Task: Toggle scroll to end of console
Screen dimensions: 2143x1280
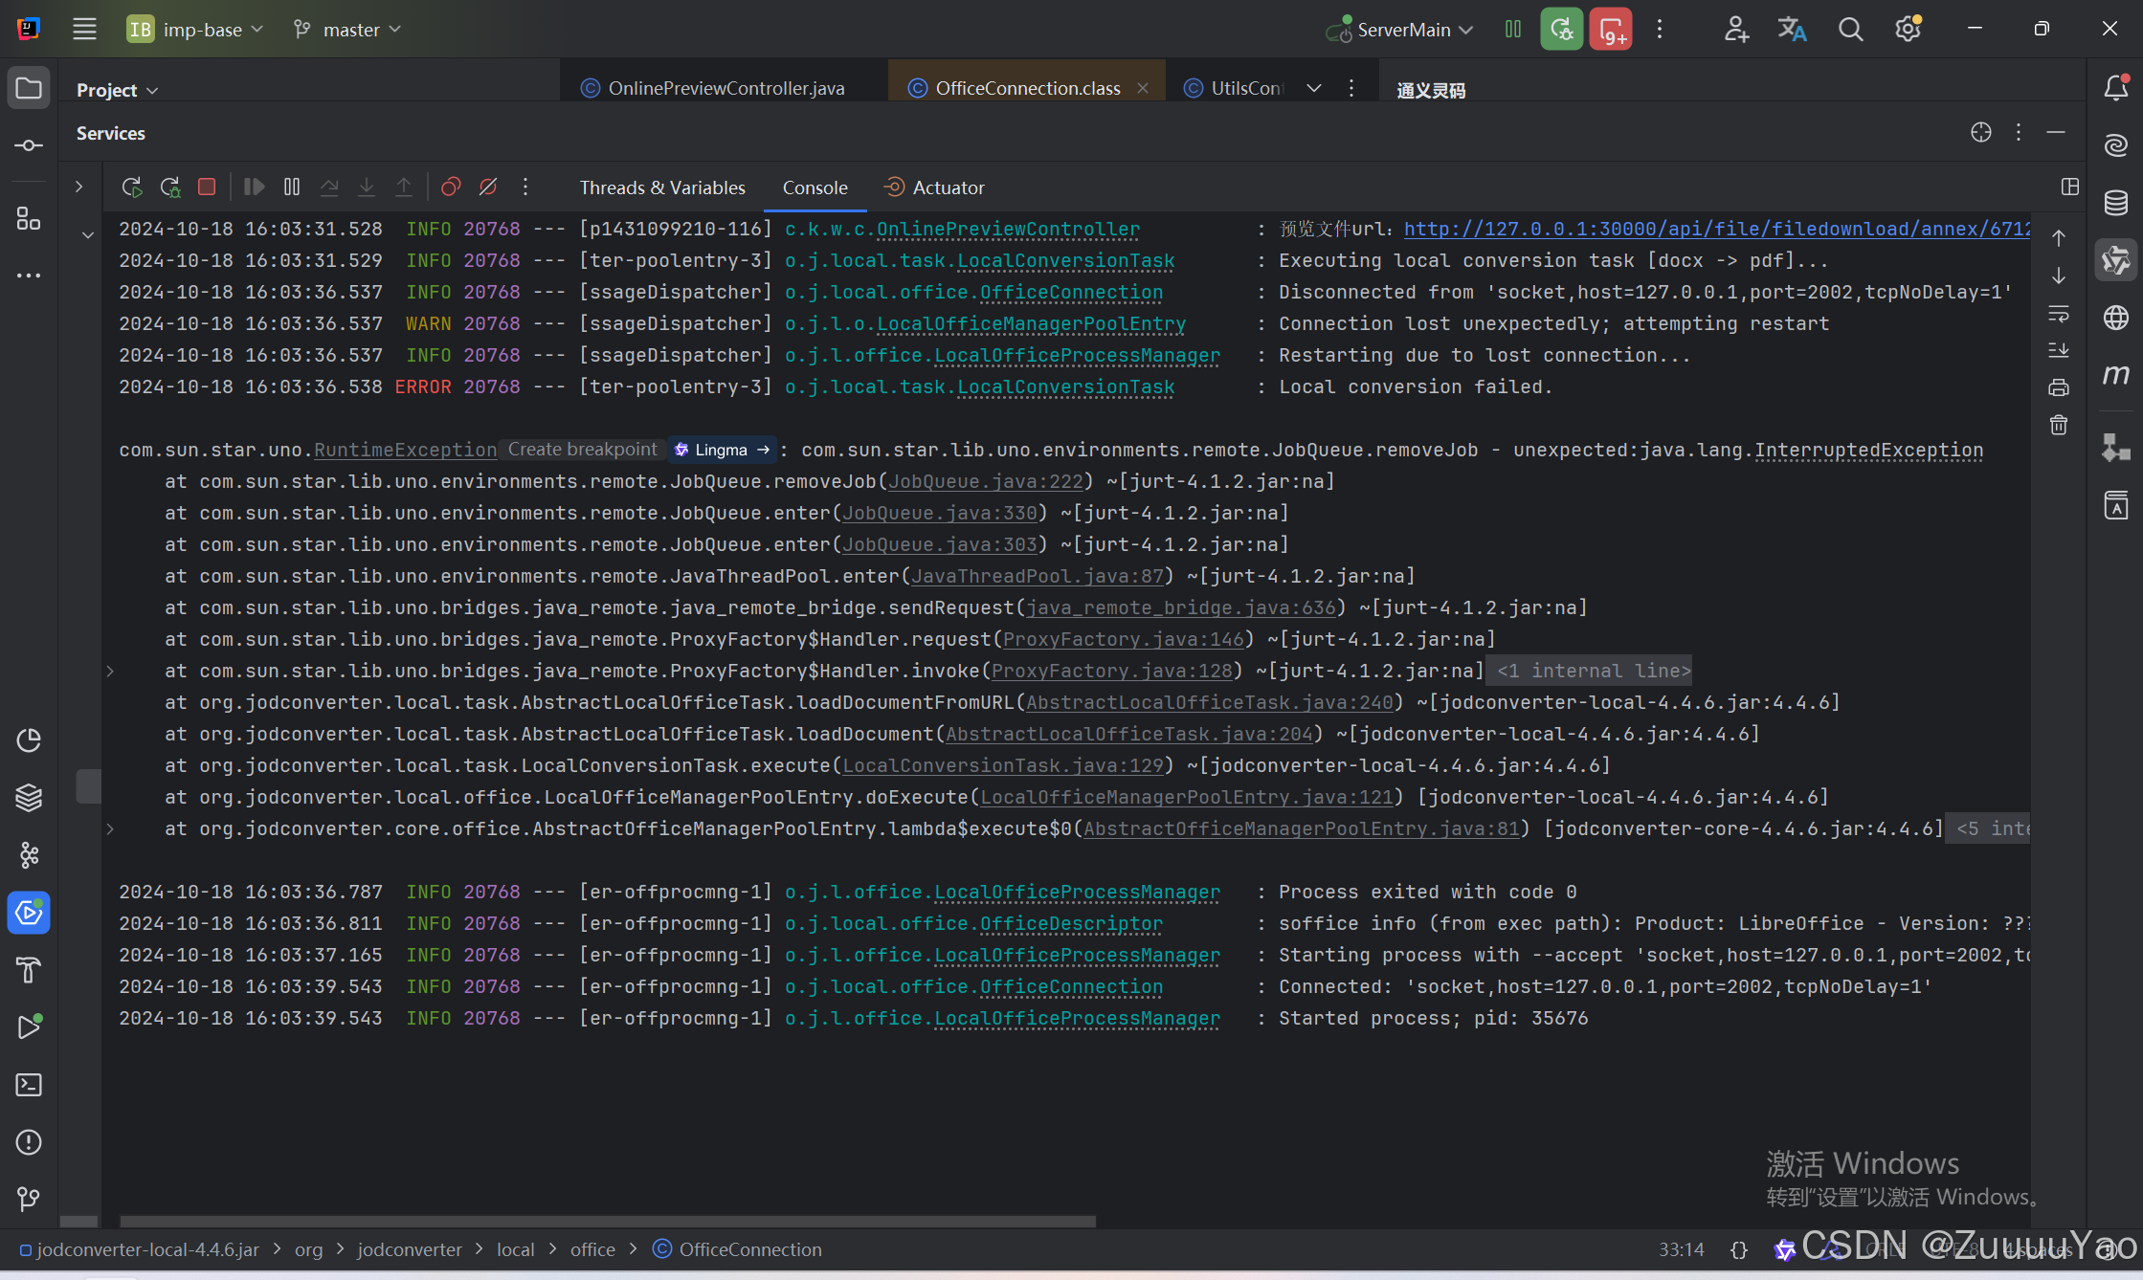Action: coord(2059,350)
